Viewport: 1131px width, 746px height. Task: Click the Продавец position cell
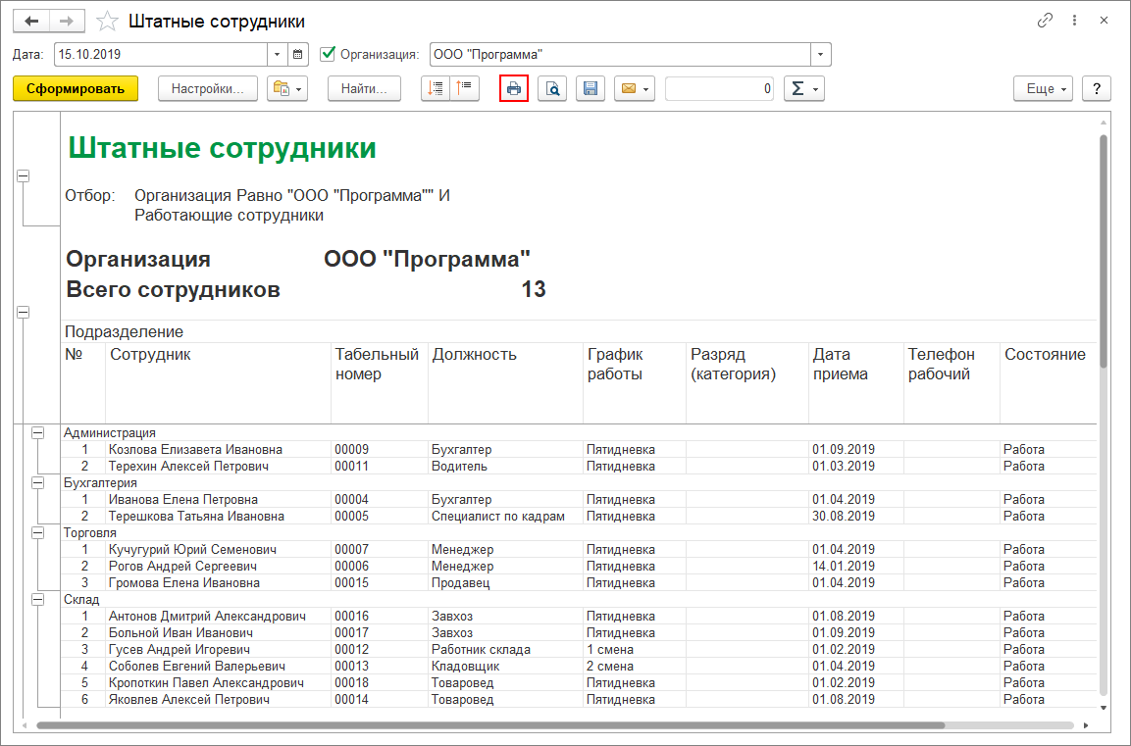[x=505, y=582]
